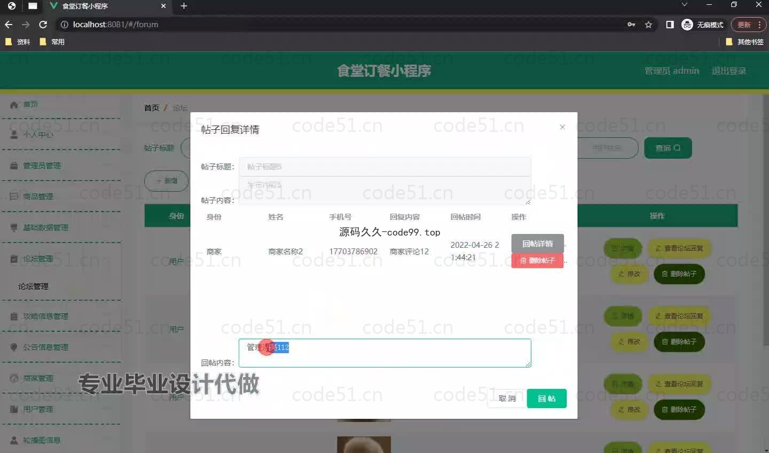Viewport: 769px width, 453px height.
Task: Click the 帖子标题 field in dialog
Action: click(x=385, y=167)
